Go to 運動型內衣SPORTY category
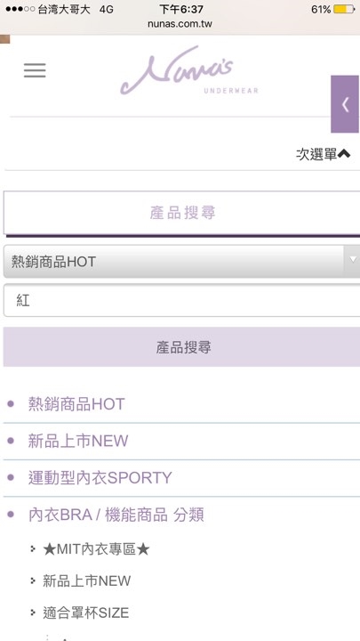360x641 pixels. 100,478
